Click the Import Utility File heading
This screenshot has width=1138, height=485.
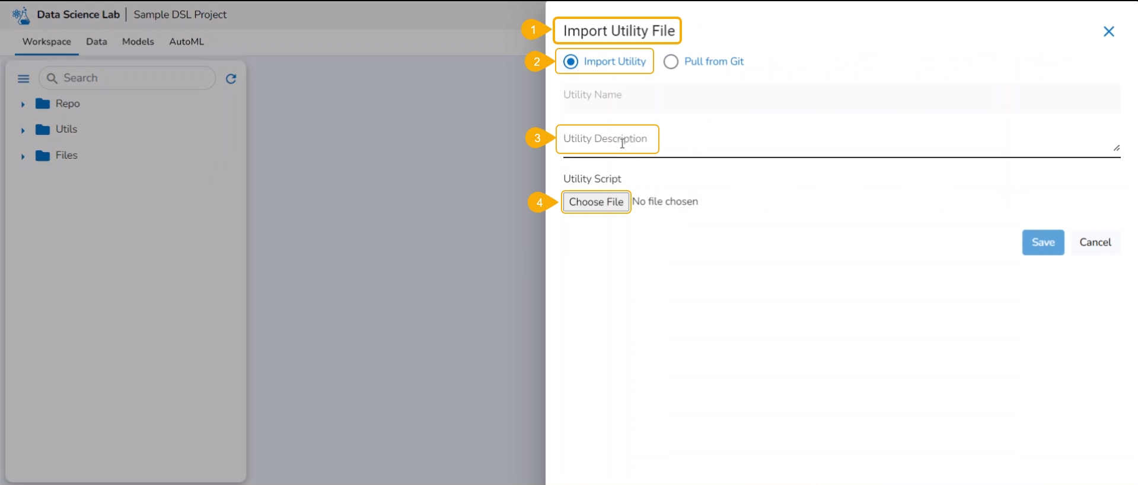click(x=619, y=31)
